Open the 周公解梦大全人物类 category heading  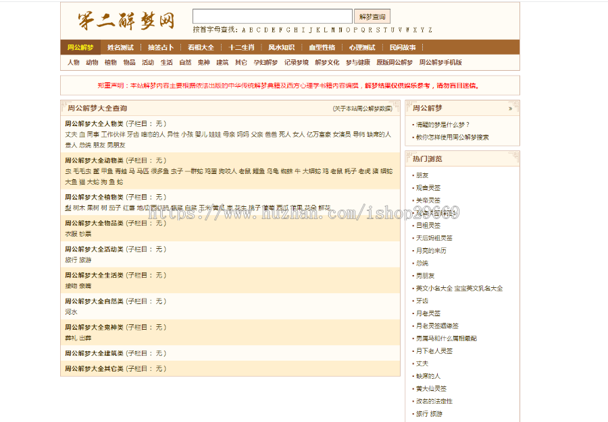pyautogui.click(x=94, y=124)
